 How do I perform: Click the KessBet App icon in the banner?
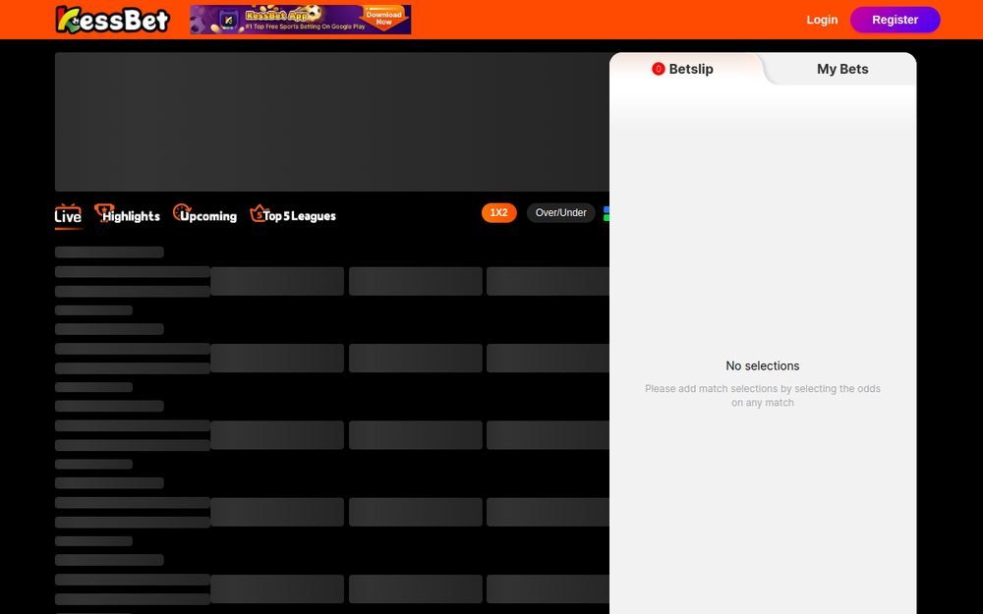[x=229, y=20]
